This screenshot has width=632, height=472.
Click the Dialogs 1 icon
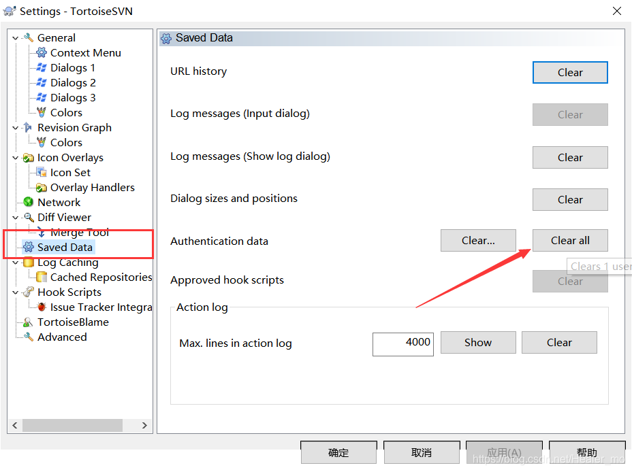pos(41,67)
